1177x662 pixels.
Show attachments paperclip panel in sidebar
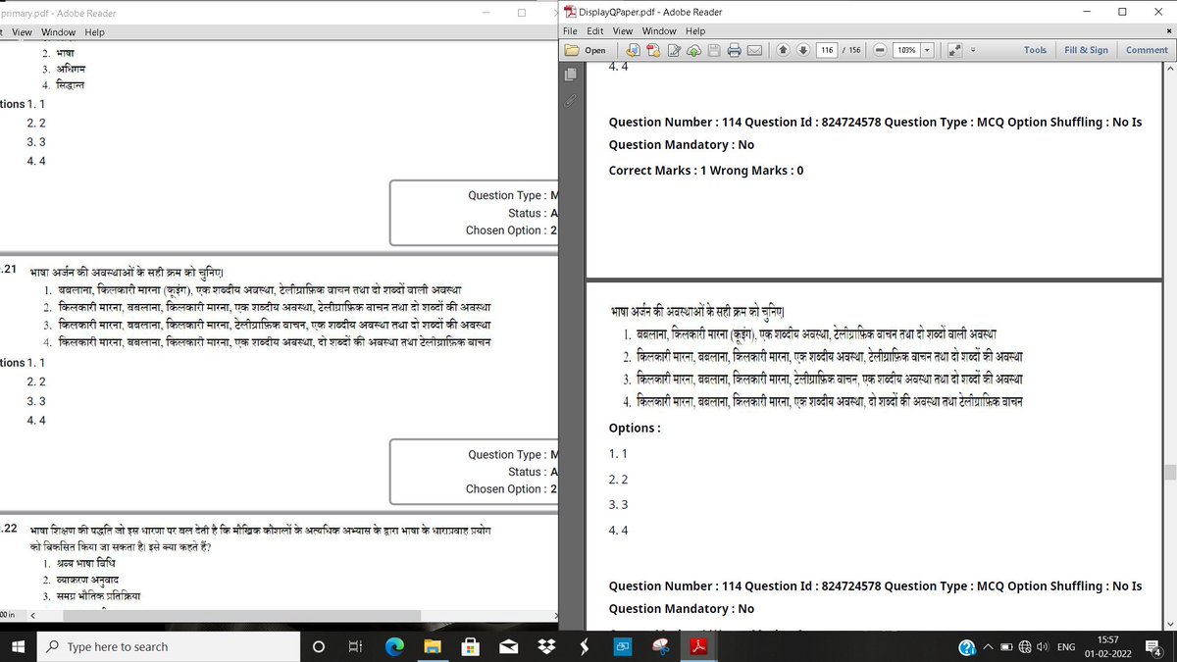570,100
